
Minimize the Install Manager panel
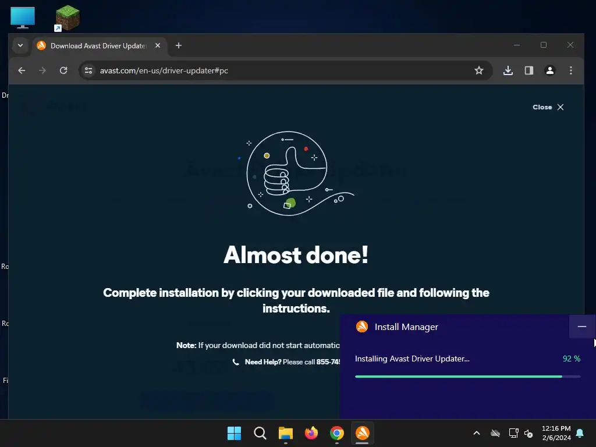pyautogui.click(x=582, y=327)
